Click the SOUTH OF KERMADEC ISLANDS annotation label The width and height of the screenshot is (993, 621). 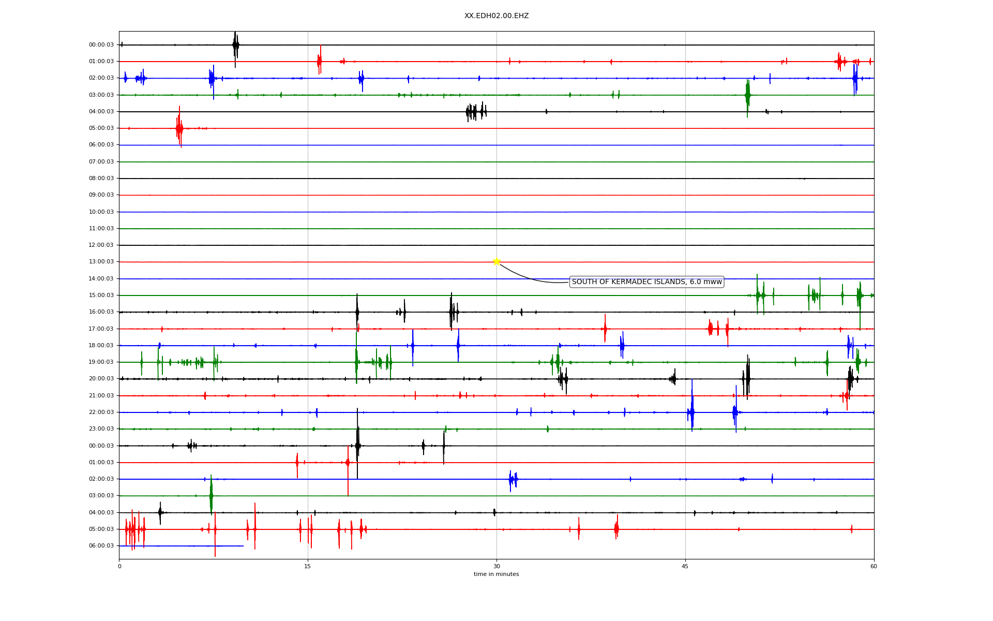646,282
